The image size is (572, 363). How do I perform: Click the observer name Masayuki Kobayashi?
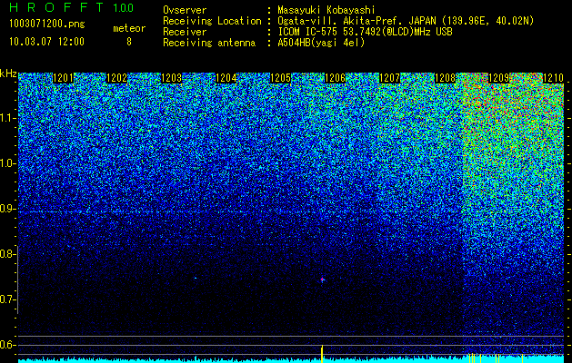point(326,10)
